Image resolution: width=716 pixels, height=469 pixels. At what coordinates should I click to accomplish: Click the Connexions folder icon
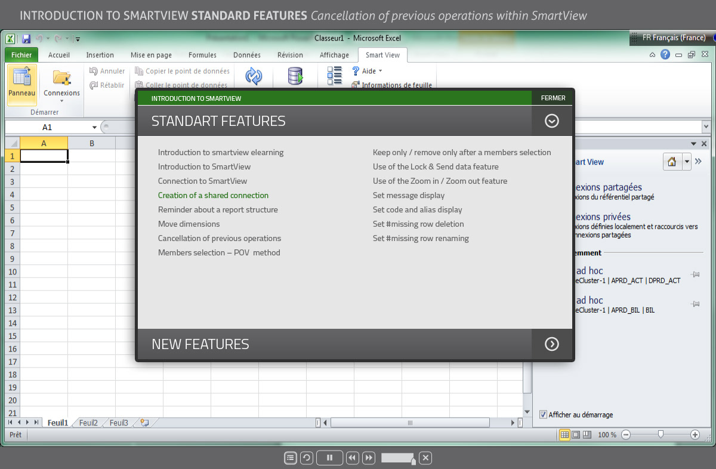pyautogui.click(x=61, y=78)
